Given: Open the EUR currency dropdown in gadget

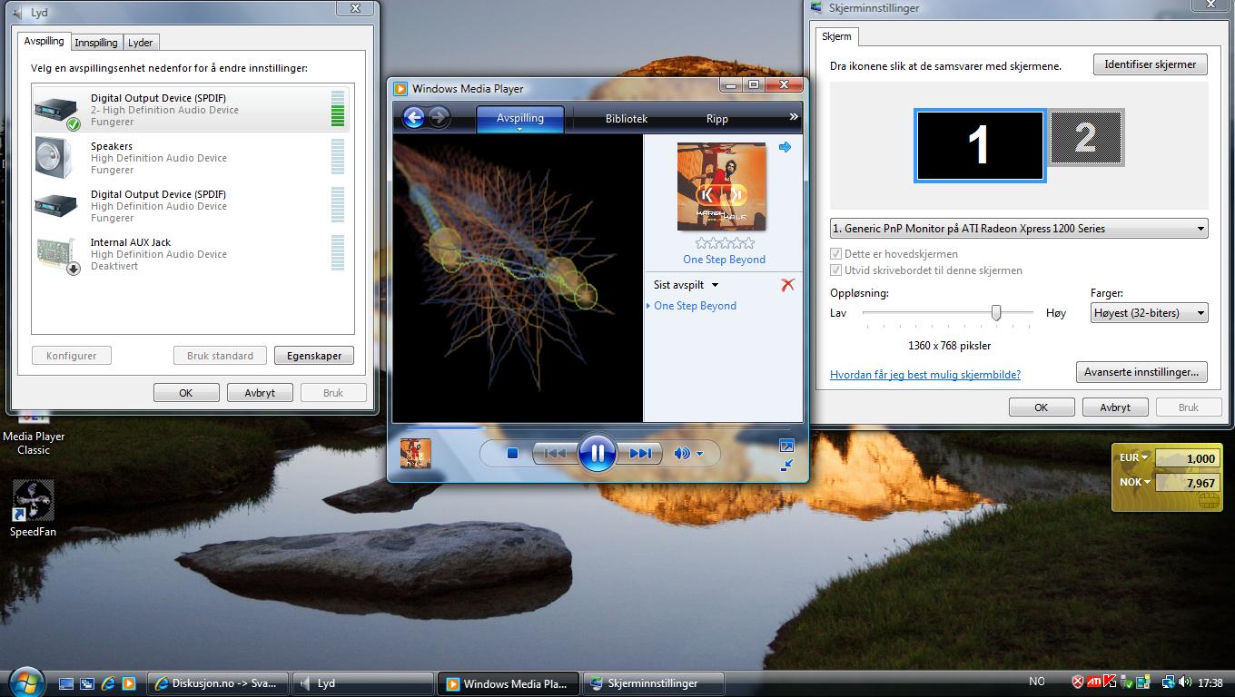Looking at the screenshot, I should 1134,457.
